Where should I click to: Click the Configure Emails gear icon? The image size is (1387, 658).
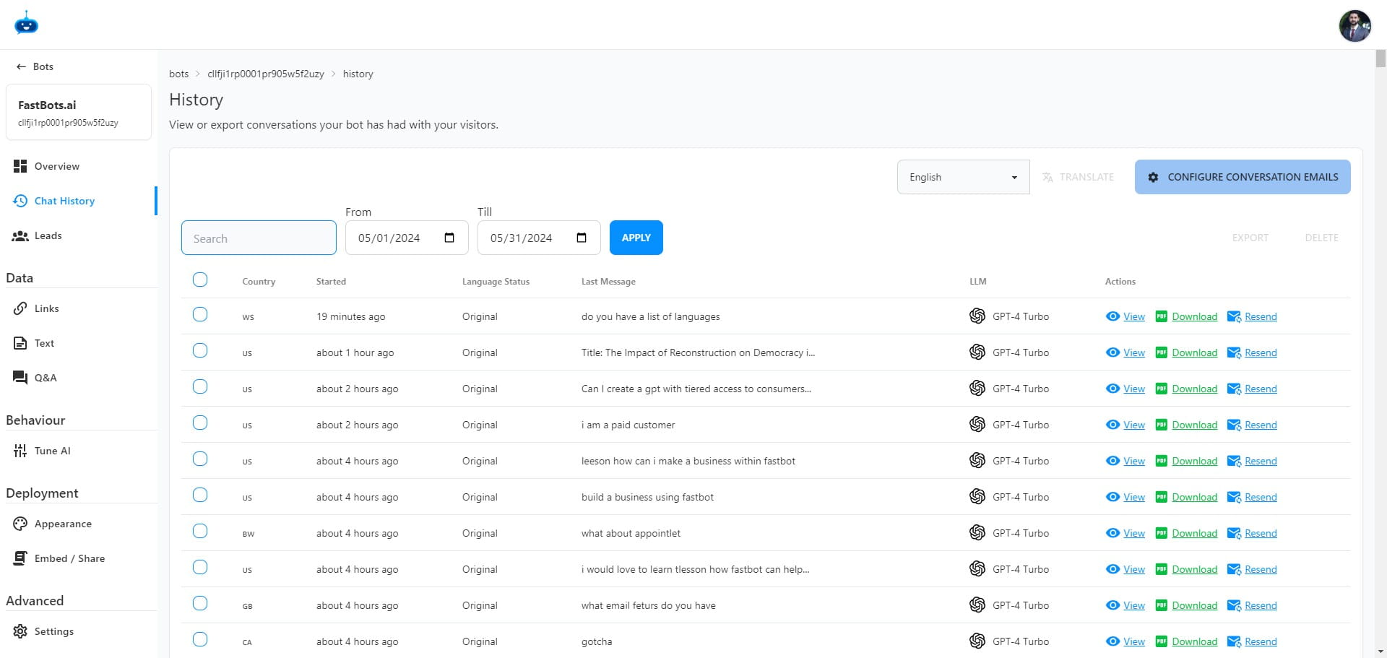tap(1153, 177)
